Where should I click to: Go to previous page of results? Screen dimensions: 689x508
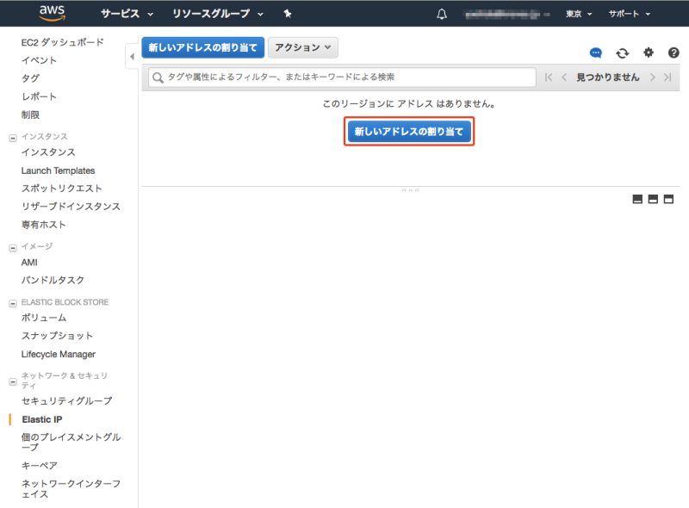pos(564,77)
